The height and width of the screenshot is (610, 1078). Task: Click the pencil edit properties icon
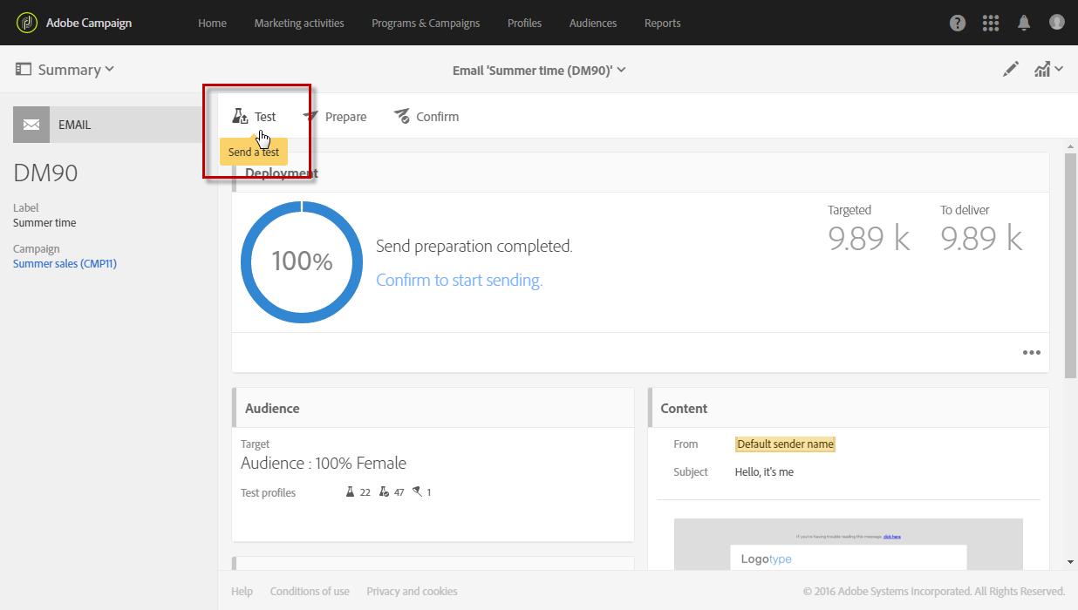pyautogui.click(x=1011, y=70)
